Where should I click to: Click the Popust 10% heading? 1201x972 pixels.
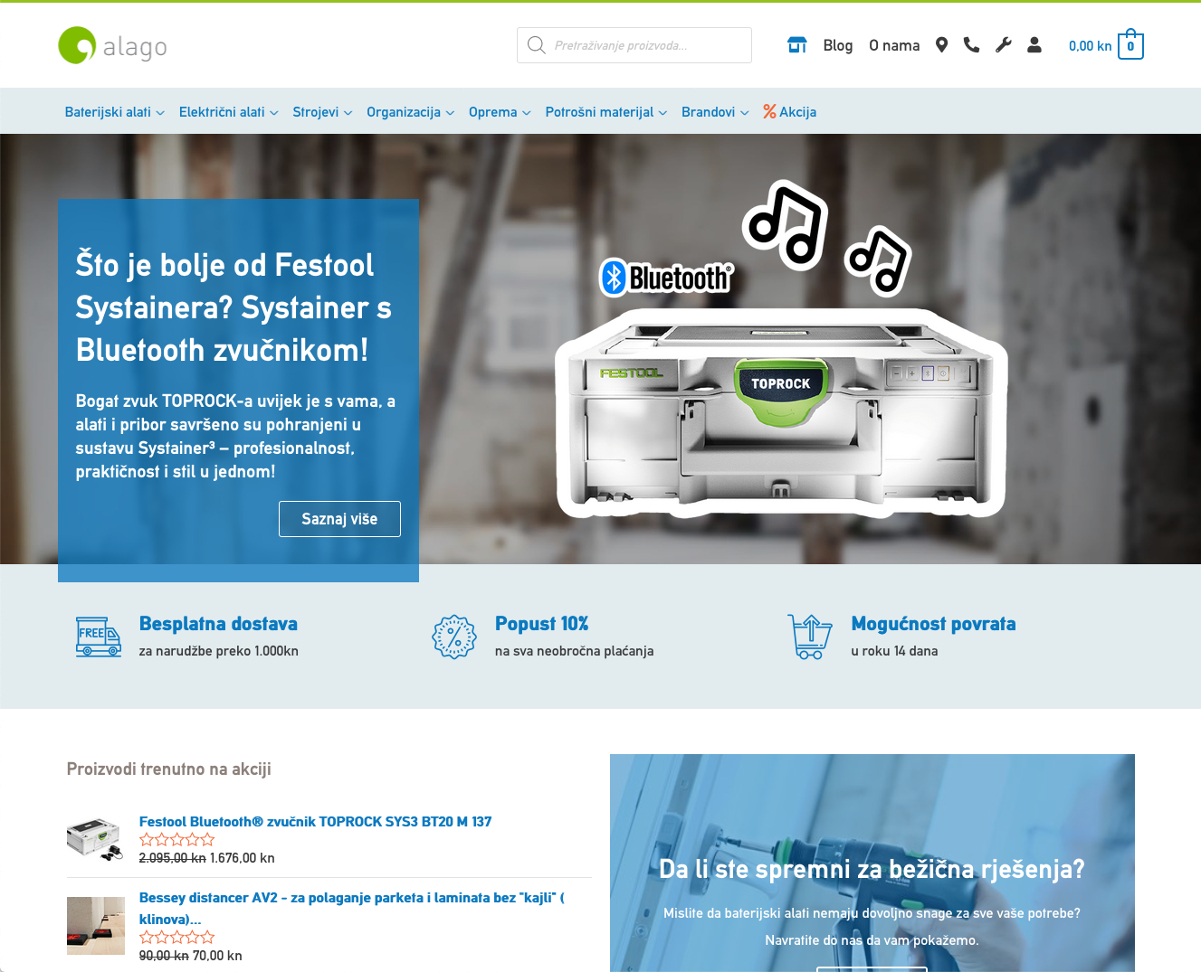pos(541,624)
